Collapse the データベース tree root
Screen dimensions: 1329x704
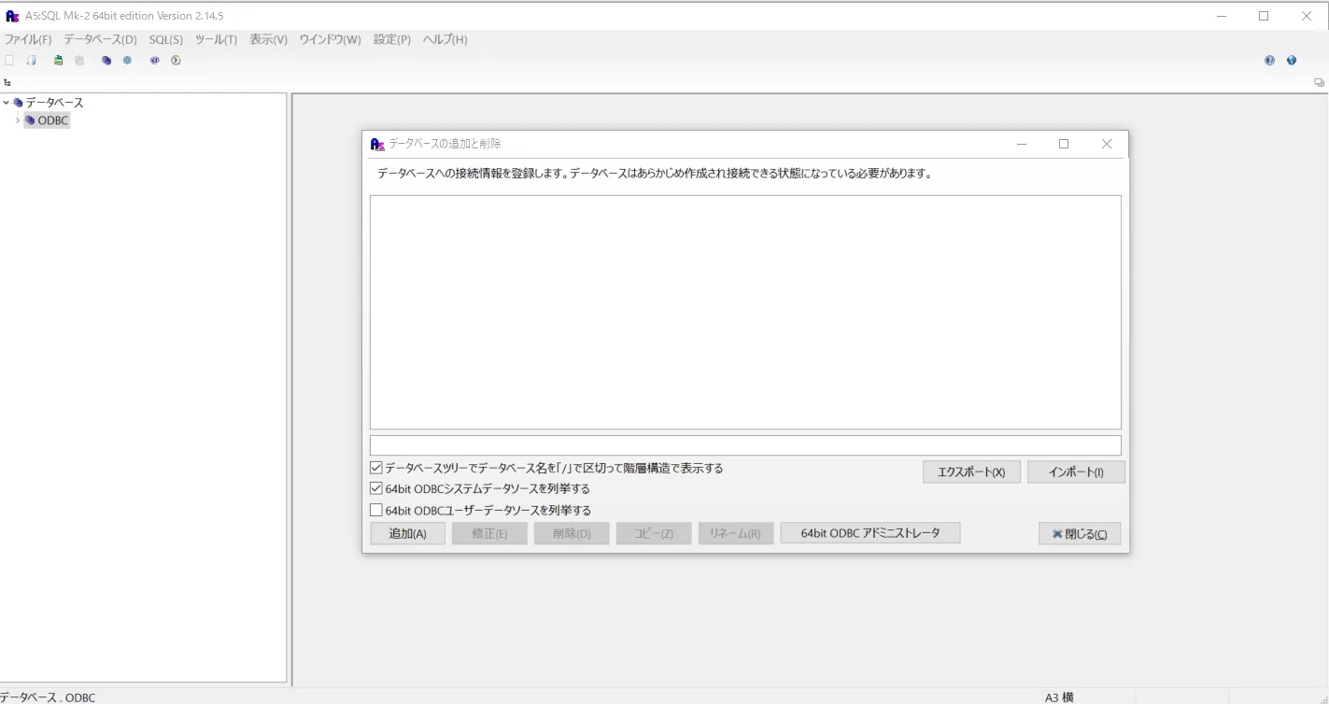7,102
